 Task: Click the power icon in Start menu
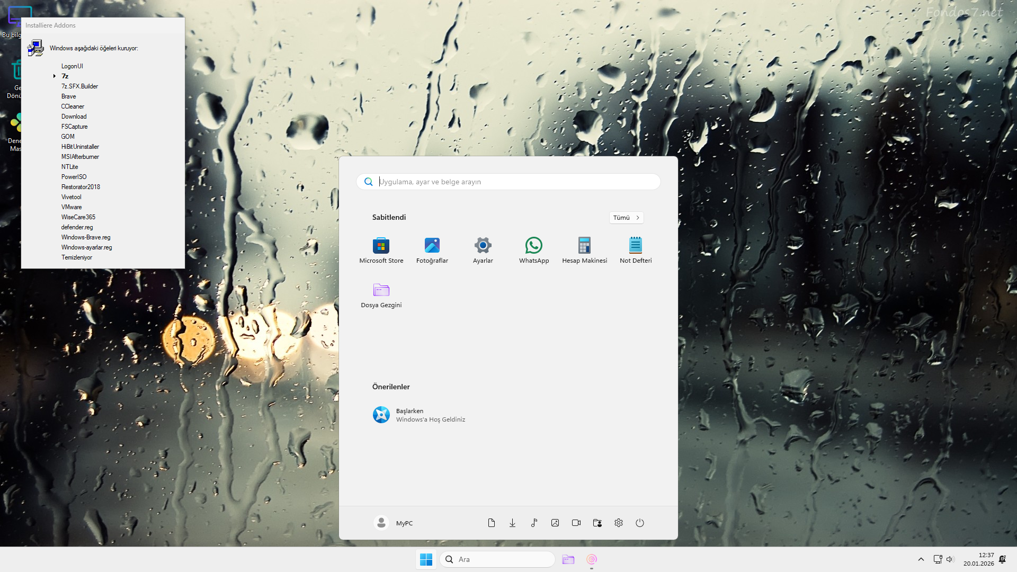(x=640, y=523)
